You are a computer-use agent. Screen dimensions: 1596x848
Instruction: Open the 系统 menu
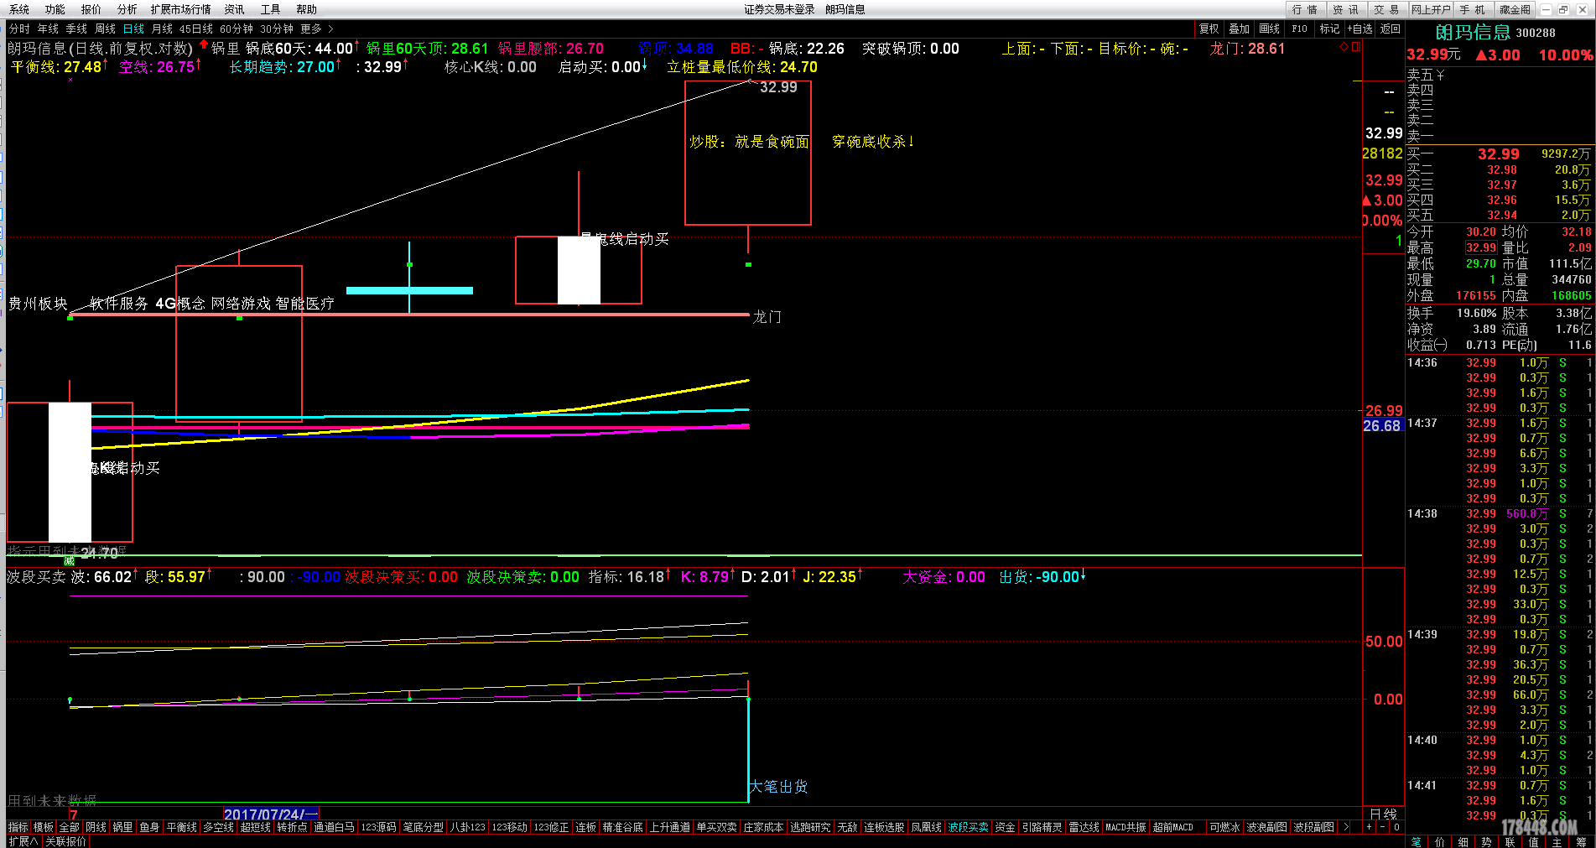[x=19, y=9]
